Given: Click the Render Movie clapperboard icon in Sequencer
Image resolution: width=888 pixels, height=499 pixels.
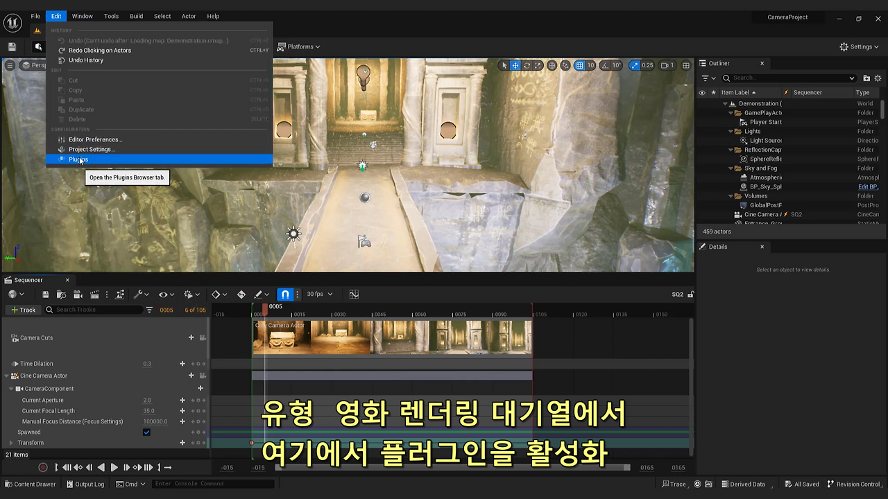Looking at the screenshot, I should point(95,294).
